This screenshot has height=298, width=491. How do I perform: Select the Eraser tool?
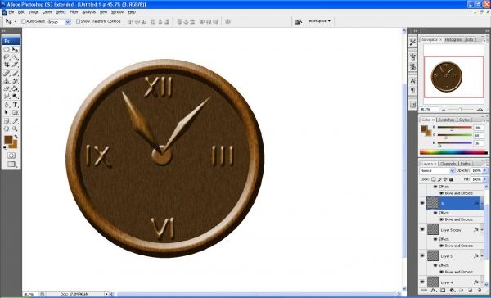(7, 88)
